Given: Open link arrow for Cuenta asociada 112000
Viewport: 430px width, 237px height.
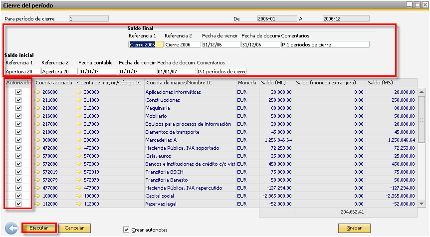Looking at the screenshot, I should click(x=37, y=204).
